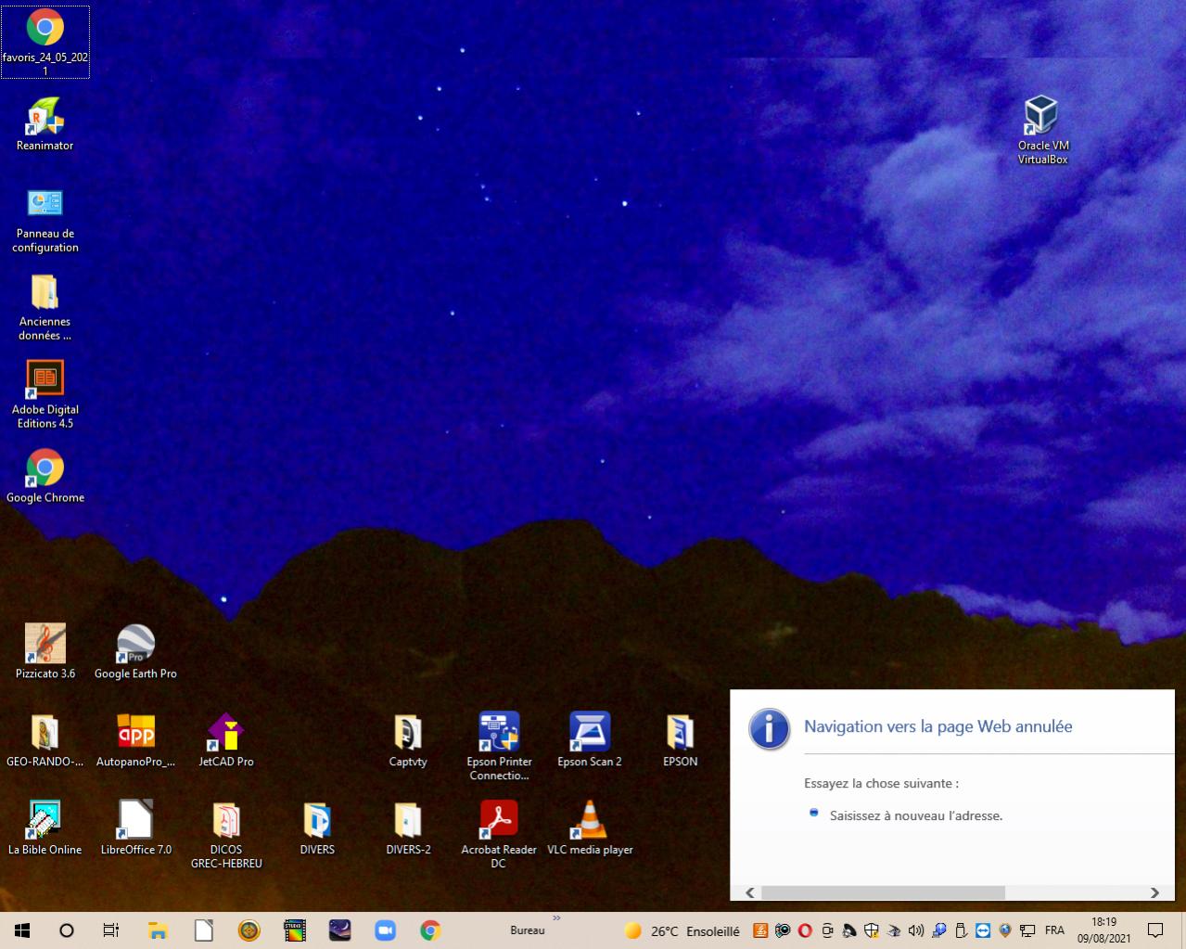Click "Navigation vers la page Web annulée" heading
Image resolution: width=1186 pixels, height=949 pixels.
pos(937,726)
